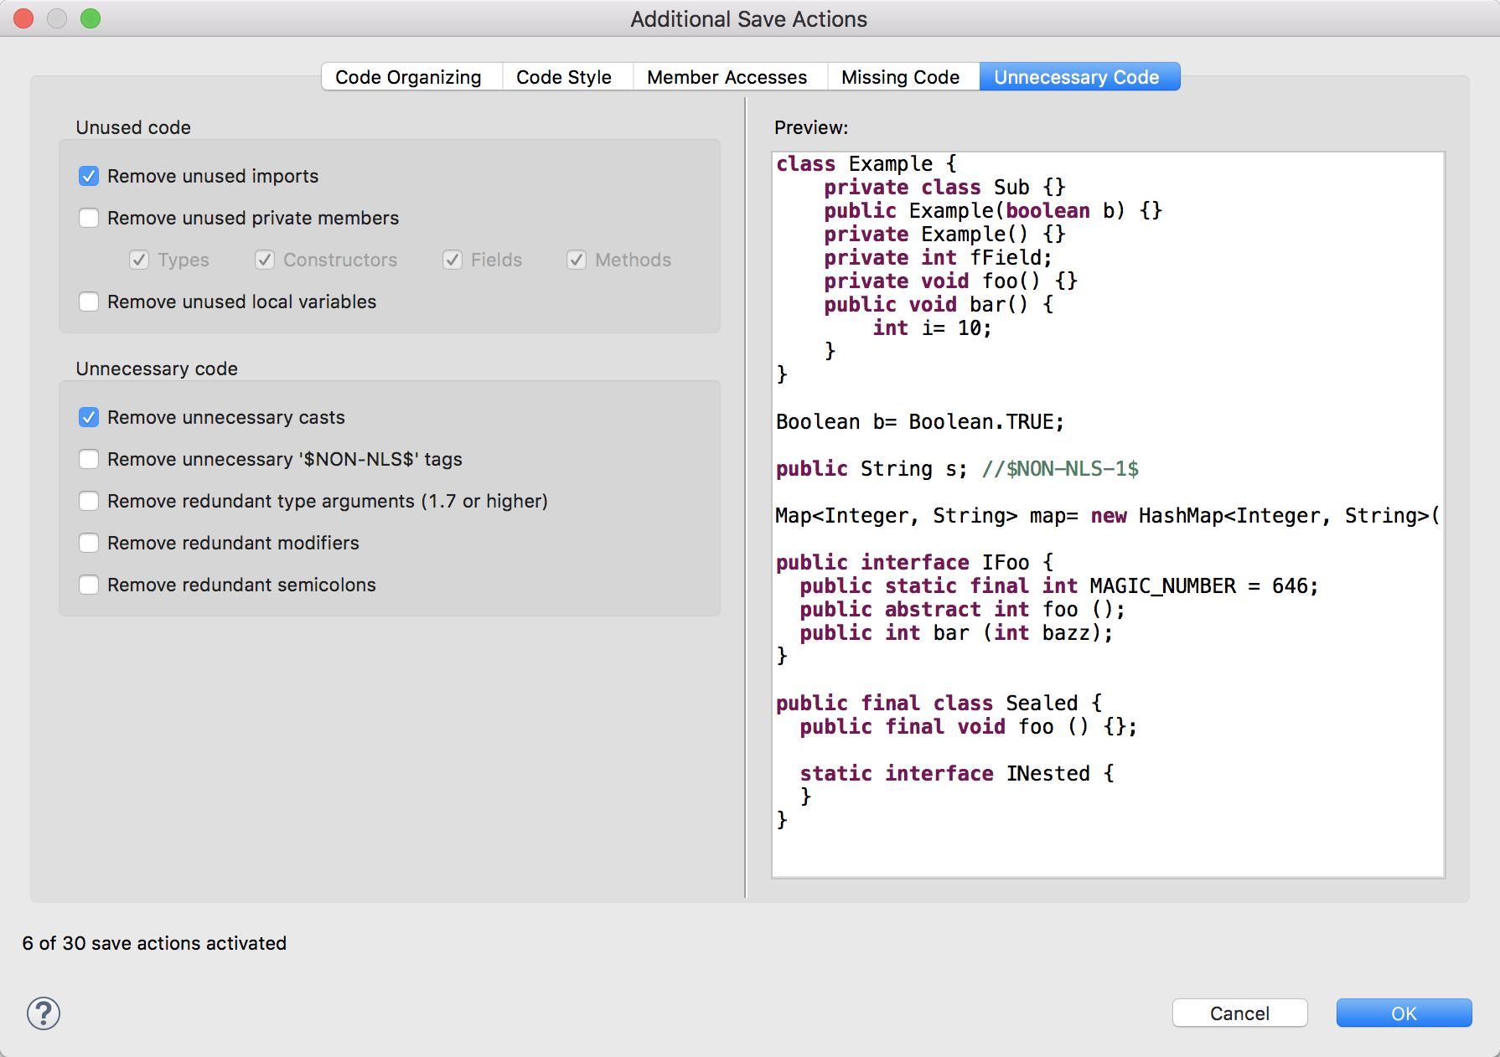Viewport: 1500px width, 1057px height.
Task: Switch to the Code Organizing tab
Action: tap(408, 77)
